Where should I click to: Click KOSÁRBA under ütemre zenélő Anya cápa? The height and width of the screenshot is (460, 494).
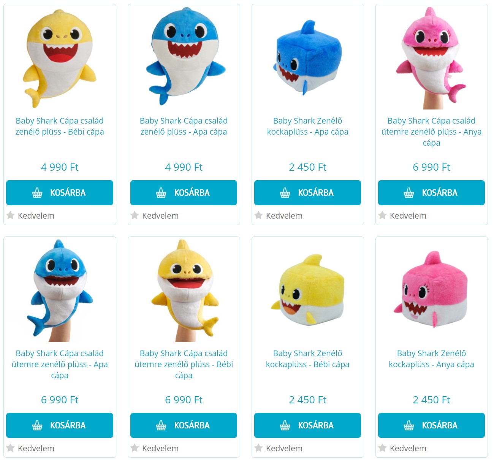[431, 193]
